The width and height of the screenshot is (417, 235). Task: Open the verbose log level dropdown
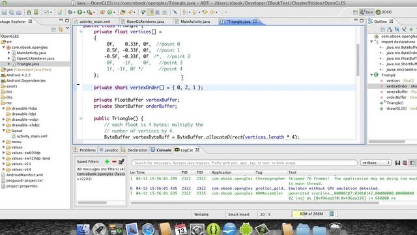click(375, 163)
